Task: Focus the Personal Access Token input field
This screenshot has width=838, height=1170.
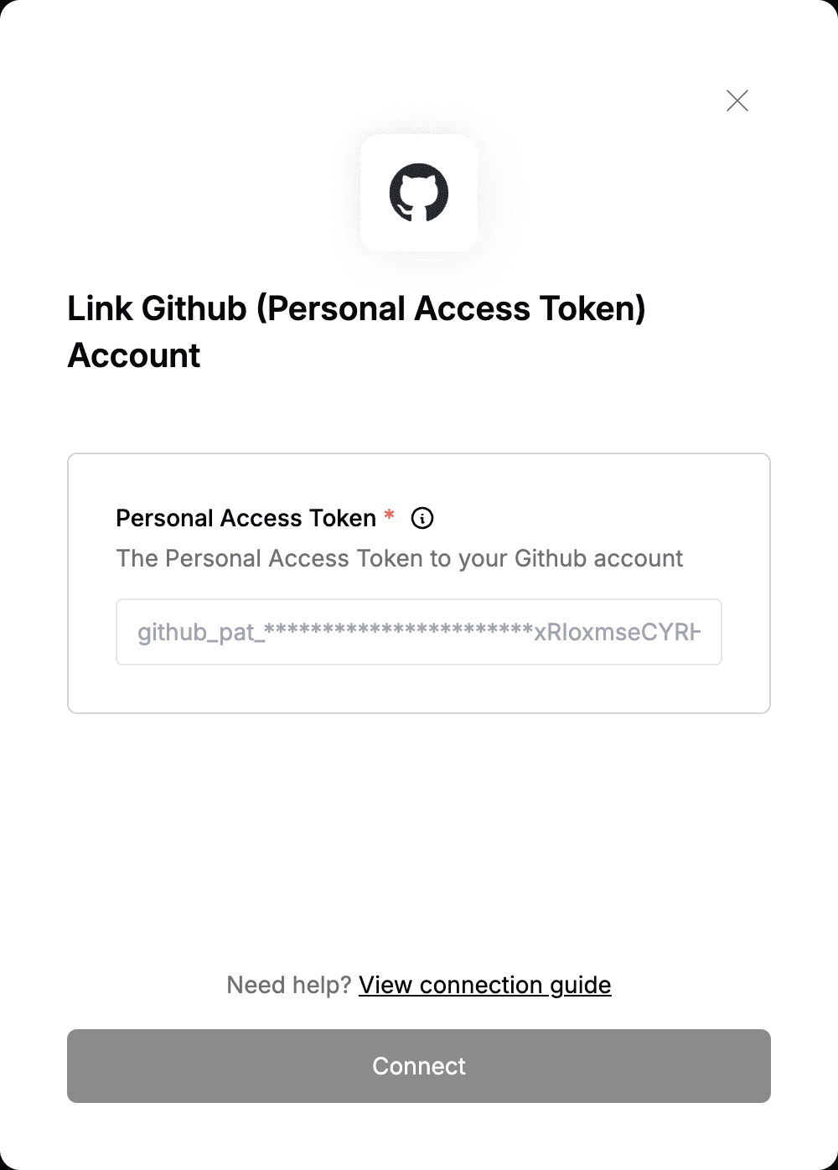Action: tap(419, 632)
